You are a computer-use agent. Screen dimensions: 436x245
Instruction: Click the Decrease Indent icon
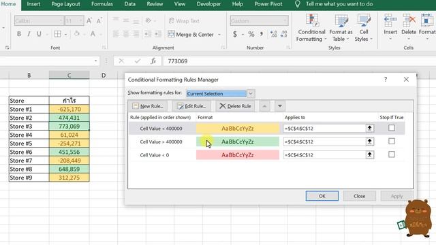(148, 34)
